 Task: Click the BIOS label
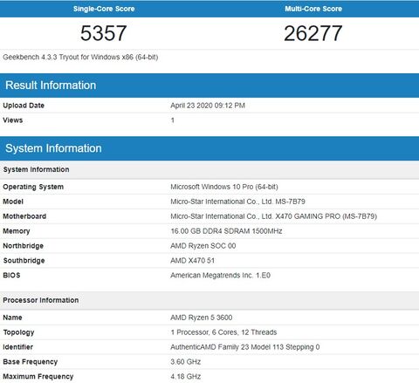[x=11, y=275]
